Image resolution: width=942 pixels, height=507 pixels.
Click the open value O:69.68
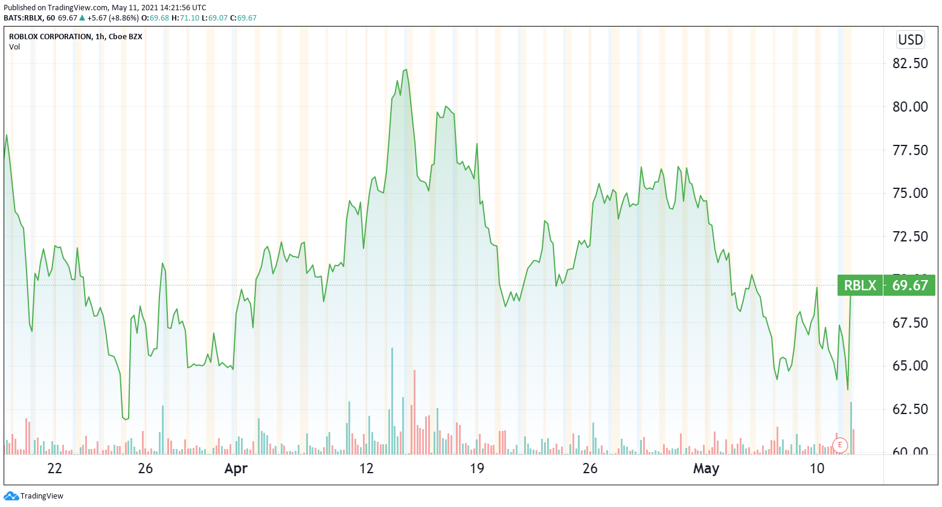pyautogui.click(x=155, y=18)
